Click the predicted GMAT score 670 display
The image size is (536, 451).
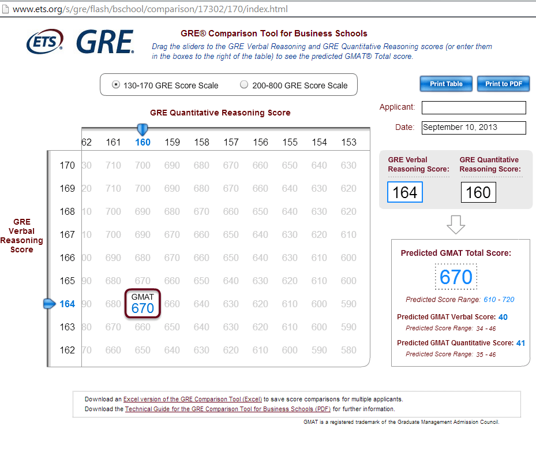(x=456, y=277)
